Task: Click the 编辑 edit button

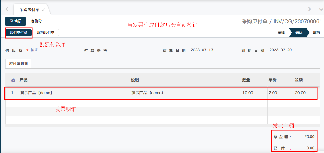Action: pyautogui.click(x=15, y=21)
